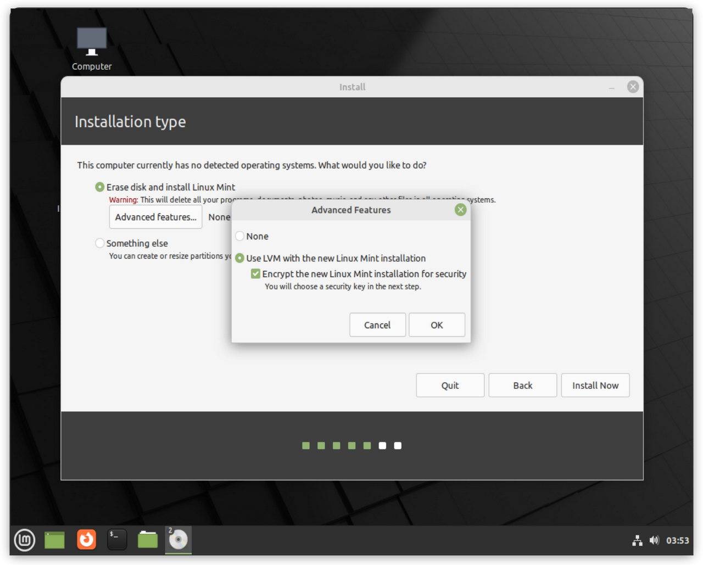Open the Files manager in taskbar
This screenshot has height=565, width=703.
pyautogui.click(x=148, y=540)
